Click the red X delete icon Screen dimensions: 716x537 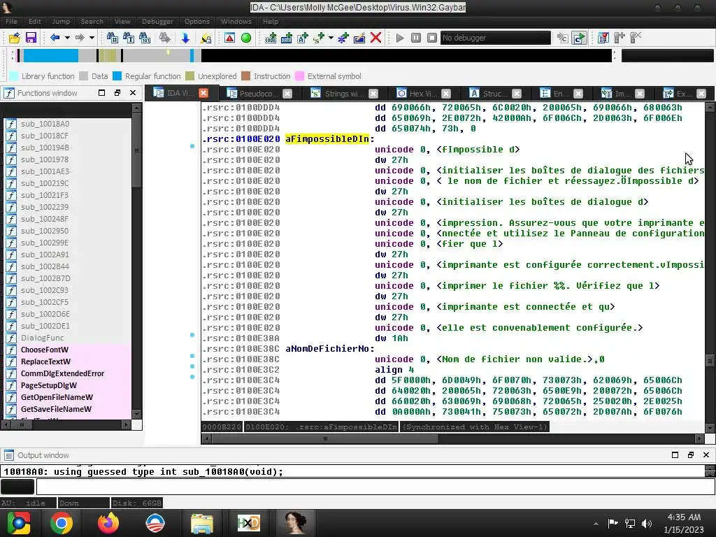(x=375, y=38)
